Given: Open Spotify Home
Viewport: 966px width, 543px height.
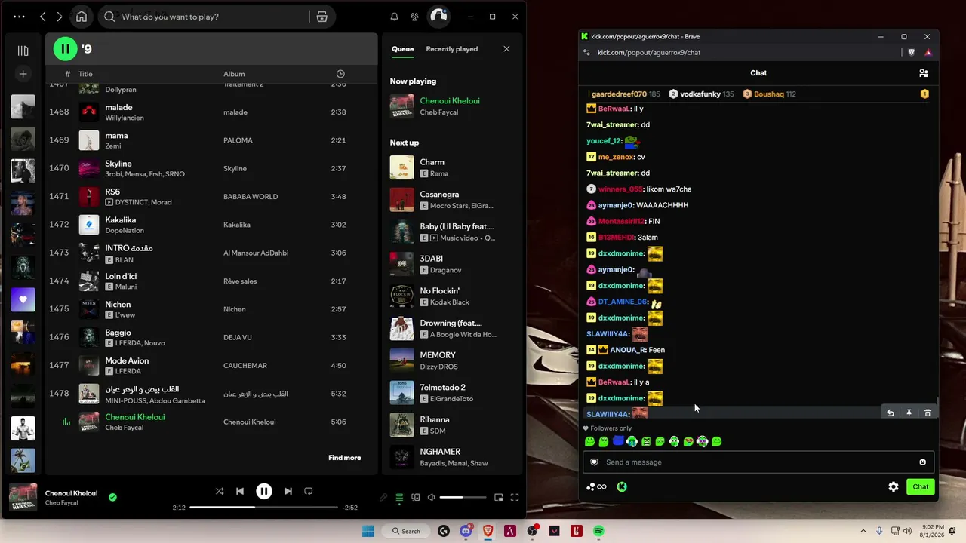Looking at the screenshot, I should coord(82,17).
